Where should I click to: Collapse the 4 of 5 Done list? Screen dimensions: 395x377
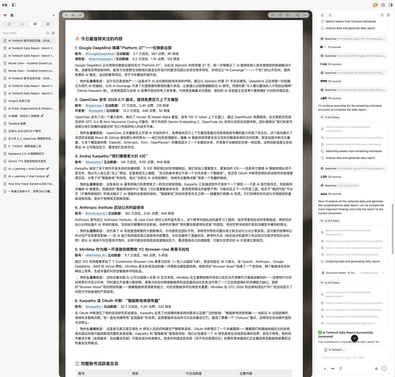(x=330, y=221)
